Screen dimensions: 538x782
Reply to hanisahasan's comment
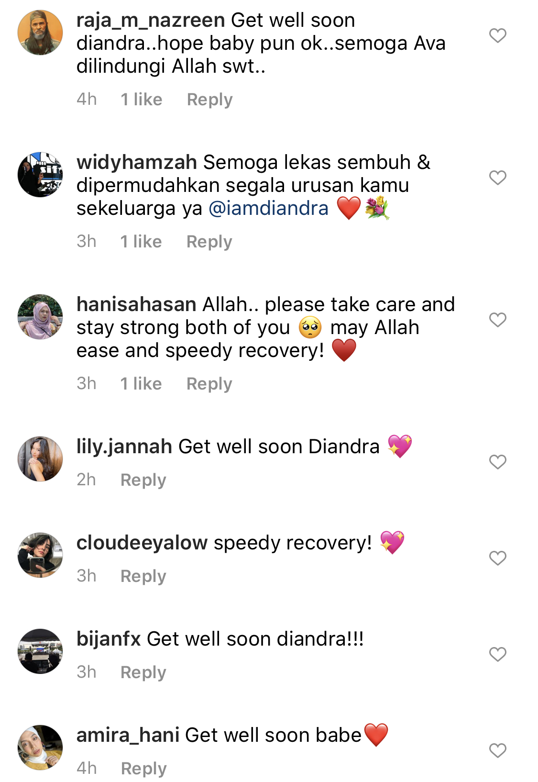tap(209, 384)
